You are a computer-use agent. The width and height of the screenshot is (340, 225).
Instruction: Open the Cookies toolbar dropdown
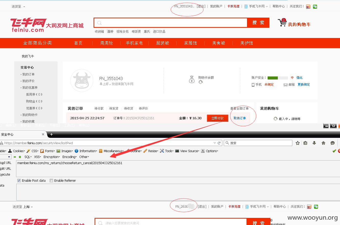pos(17,151)
